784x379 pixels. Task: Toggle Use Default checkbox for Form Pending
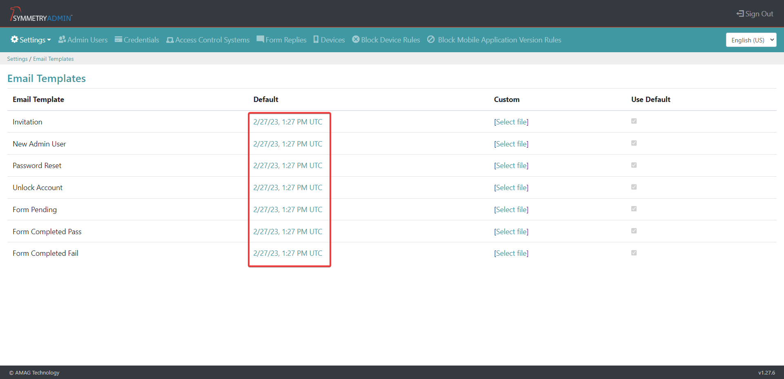(x=634, y=209)
